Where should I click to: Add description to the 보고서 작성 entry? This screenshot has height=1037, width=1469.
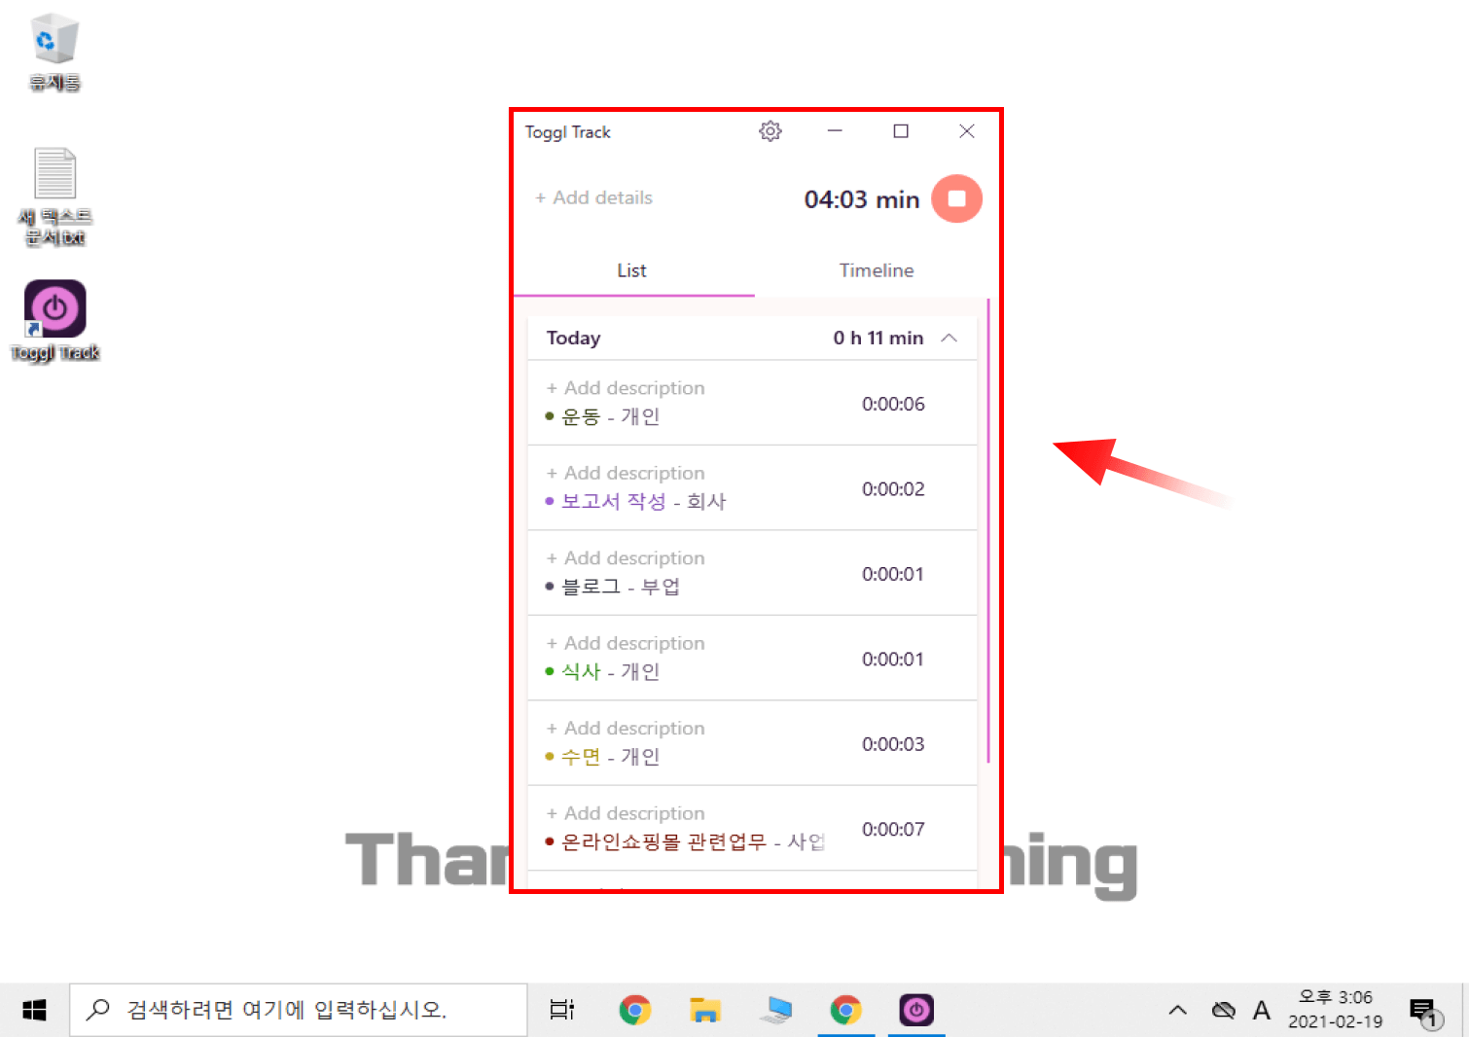point(626,473)
